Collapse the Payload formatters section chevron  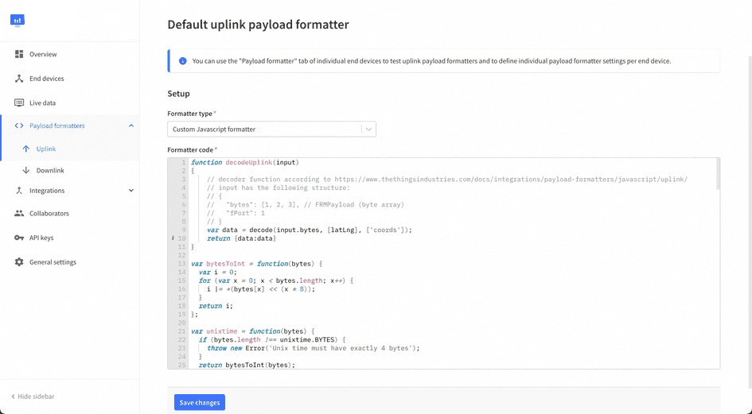coord(131,126)
